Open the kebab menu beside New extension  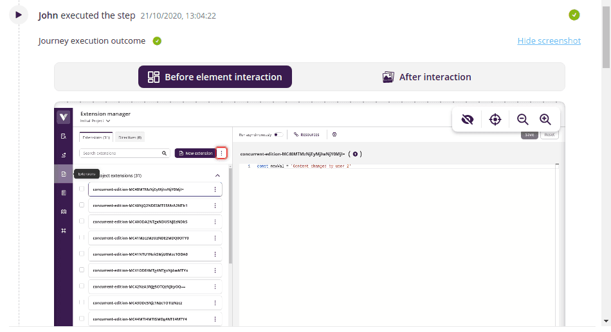(221, 153)
